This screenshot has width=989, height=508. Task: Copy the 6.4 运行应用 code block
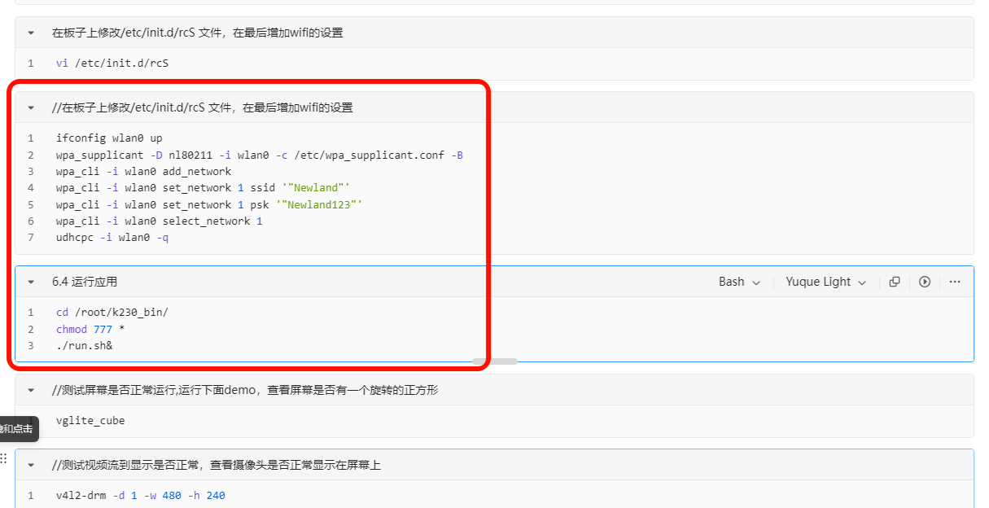pyautogui.click(x=895, y=282)
